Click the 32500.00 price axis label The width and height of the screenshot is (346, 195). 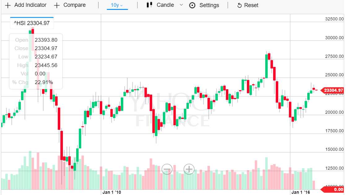pos(334,19)
